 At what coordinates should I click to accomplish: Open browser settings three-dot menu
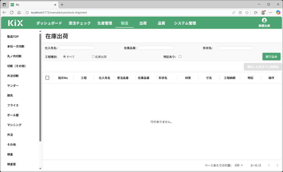coord(270,12)
